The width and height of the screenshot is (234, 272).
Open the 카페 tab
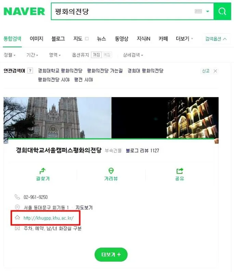(x=163, y=39)
